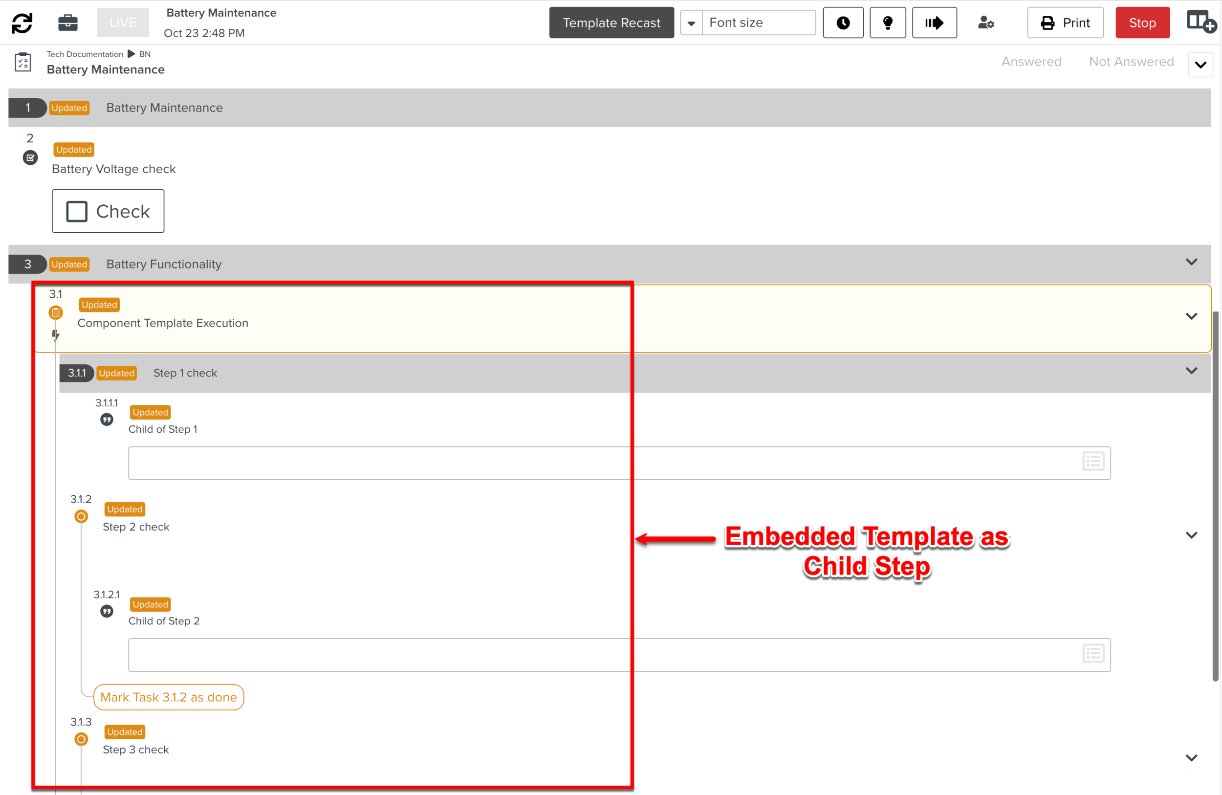Open the user settings icon
Image resolution: width=1222 pixels, height=795 pixels.
coord(985,22)
